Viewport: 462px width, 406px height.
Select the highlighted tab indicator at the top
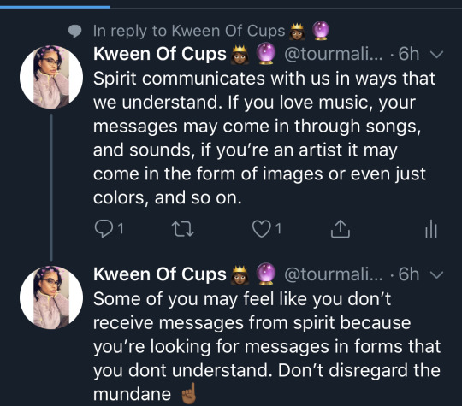click(55, 7)
